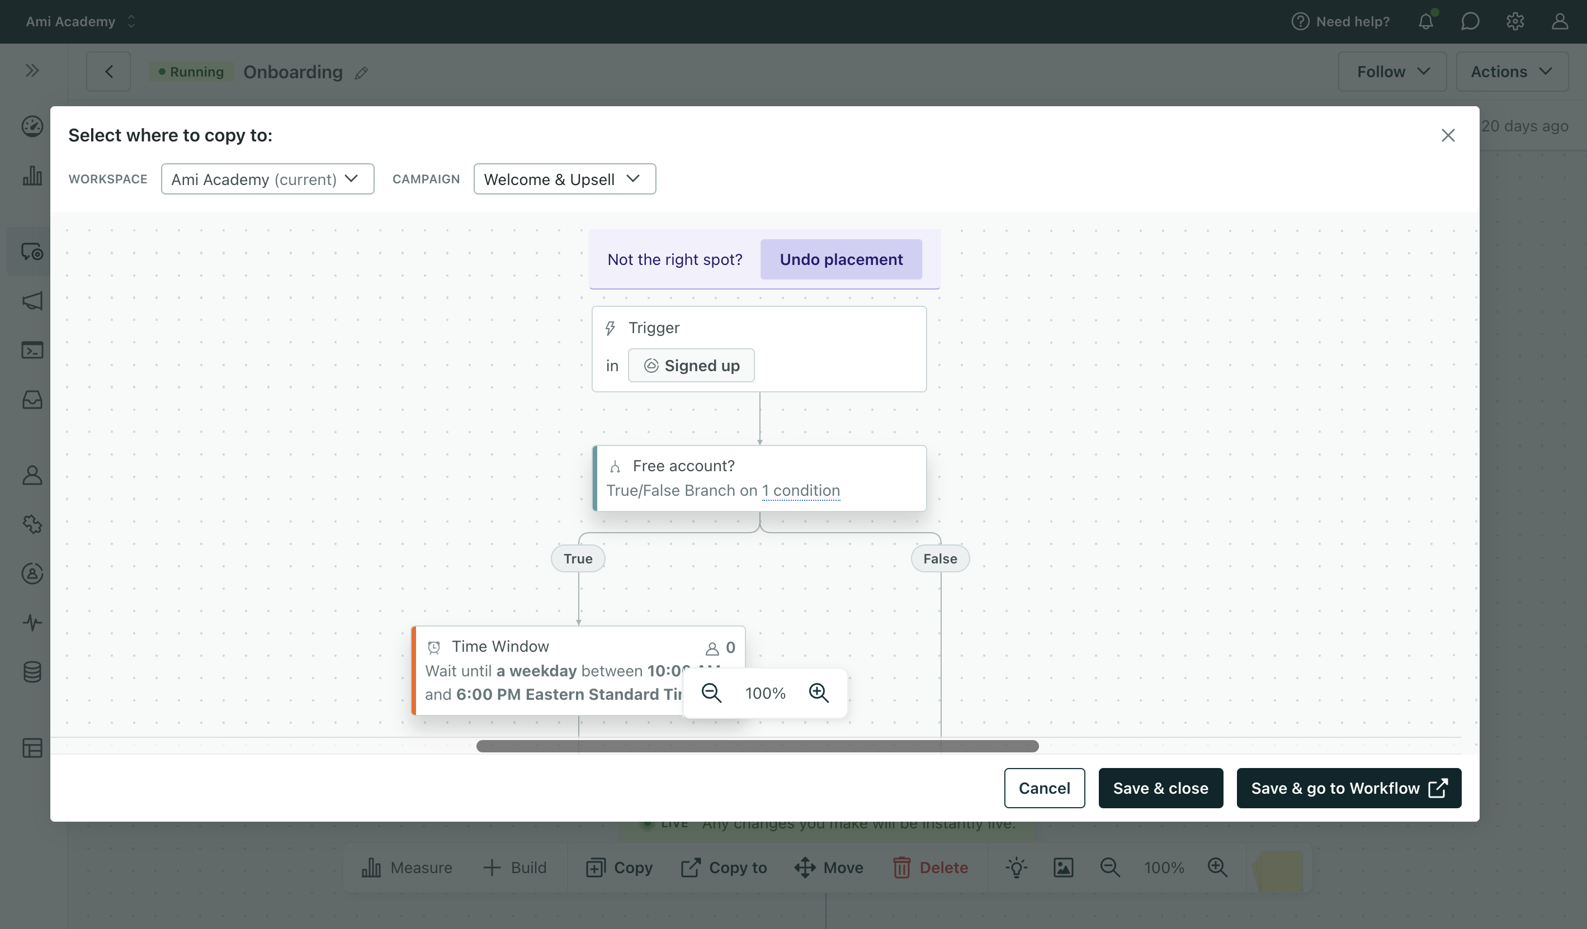Click Undo placement button

(840, 259)
